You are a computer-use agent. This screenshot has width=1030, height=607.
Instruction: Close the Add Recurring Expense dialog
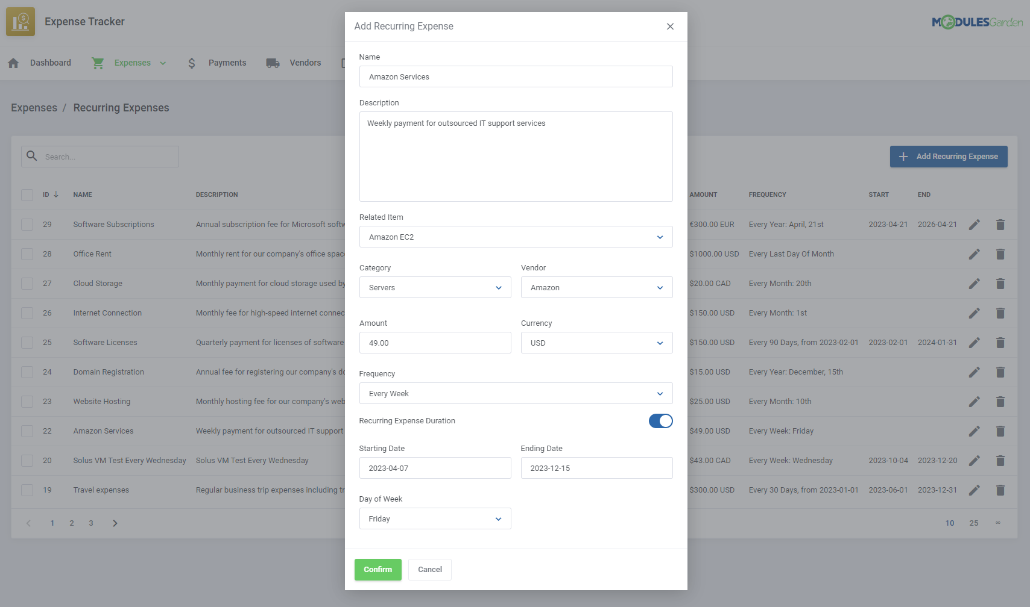click(x=670, y=26)
